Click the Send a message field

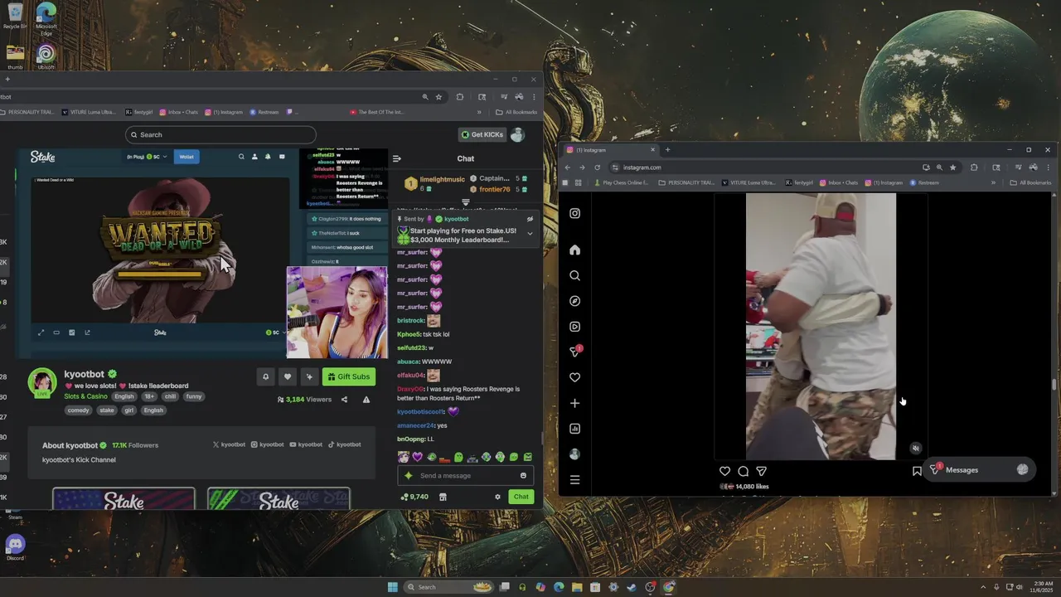click(x=465, y=475)
